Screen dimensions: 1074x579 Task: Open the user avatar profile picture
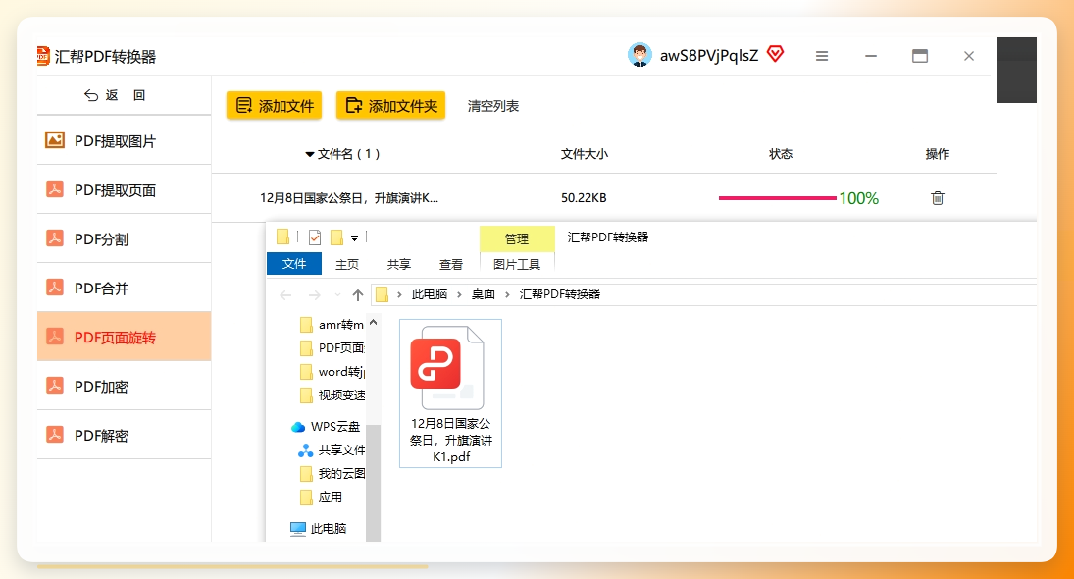639,55
